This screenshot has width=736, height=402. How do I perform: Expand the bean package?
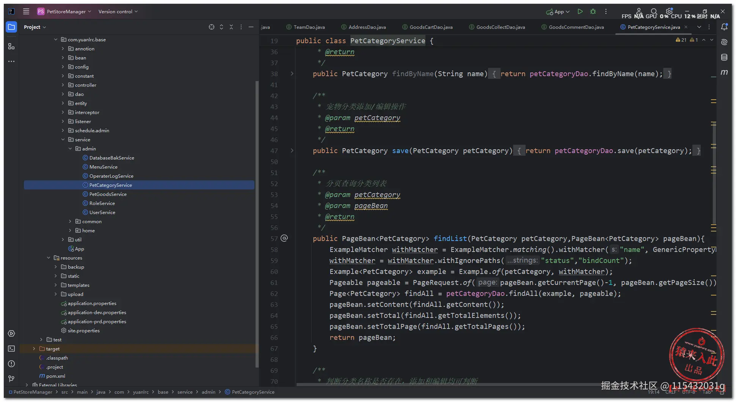click(63, 58)
